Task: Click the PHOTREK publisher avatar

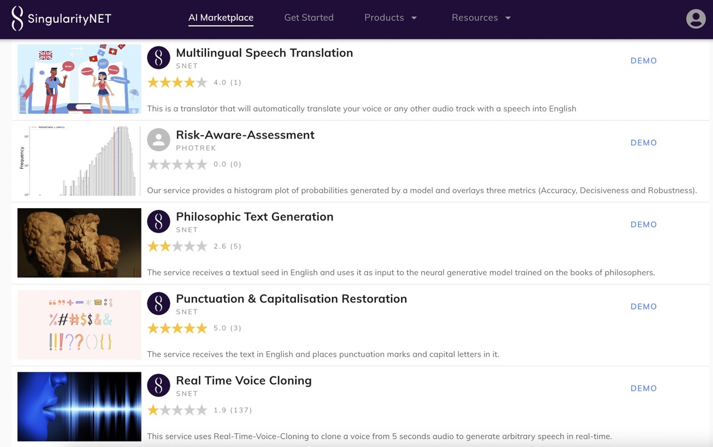Action: pos(159,139)
